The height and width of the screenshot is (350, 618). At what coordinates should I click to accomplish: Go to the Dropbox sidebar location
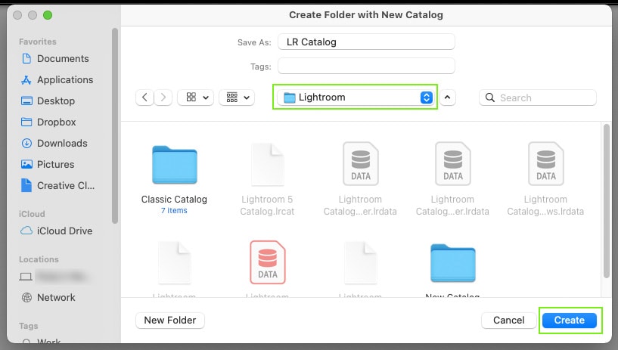click(48, 122)
